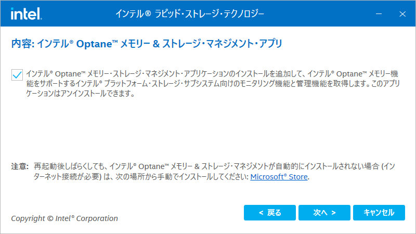Minimize the installer window
Viewport: 416px width, 234px height.
tap(379, 14)
